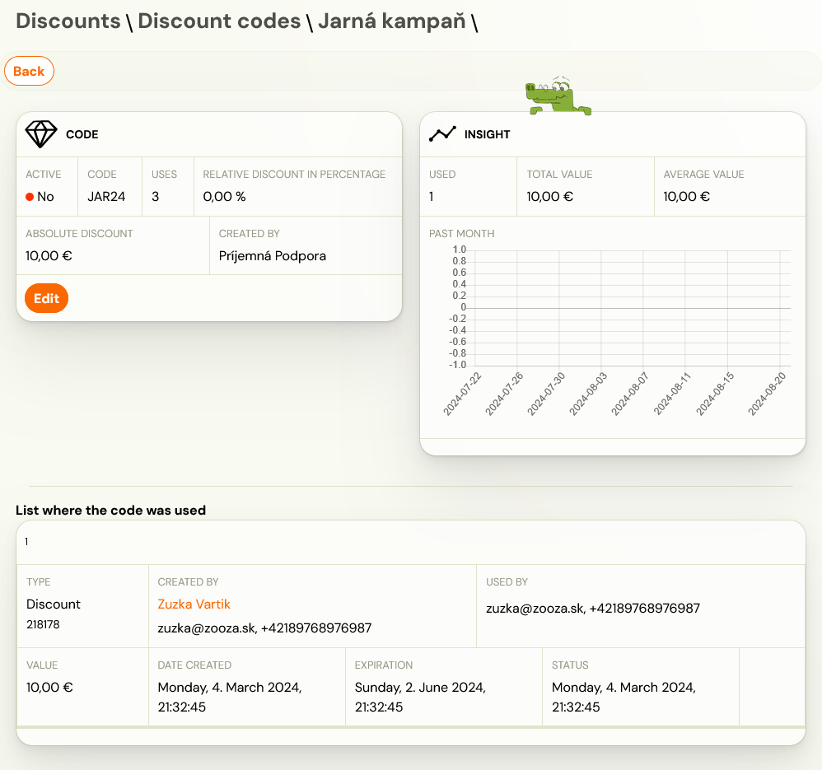The image size is (822, 770).
Task: Select the JAR24 code value
Action: tap(106, 197)
